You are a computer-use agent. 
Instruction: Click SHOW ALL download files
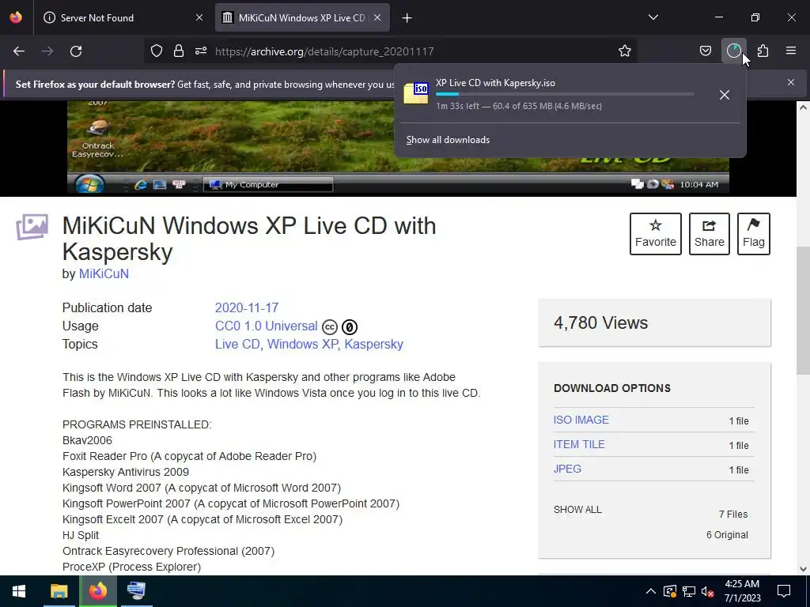click(x=577, y=510)
